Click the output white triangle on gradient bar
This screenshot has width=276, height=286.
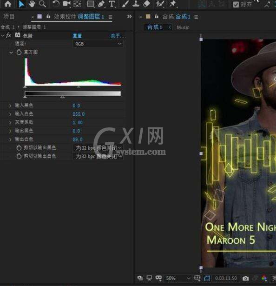pyautogui.click(x=63, y=97)
